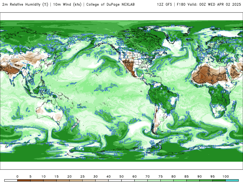Screen dimensions: 243x182
Task: Select the dark brown 0–5 legend swatch
Action: point(24,180)
